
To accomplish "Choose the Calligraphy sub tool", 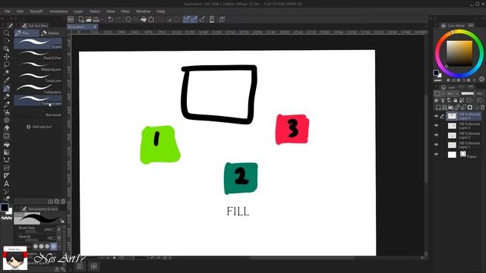I will point(38,89).
